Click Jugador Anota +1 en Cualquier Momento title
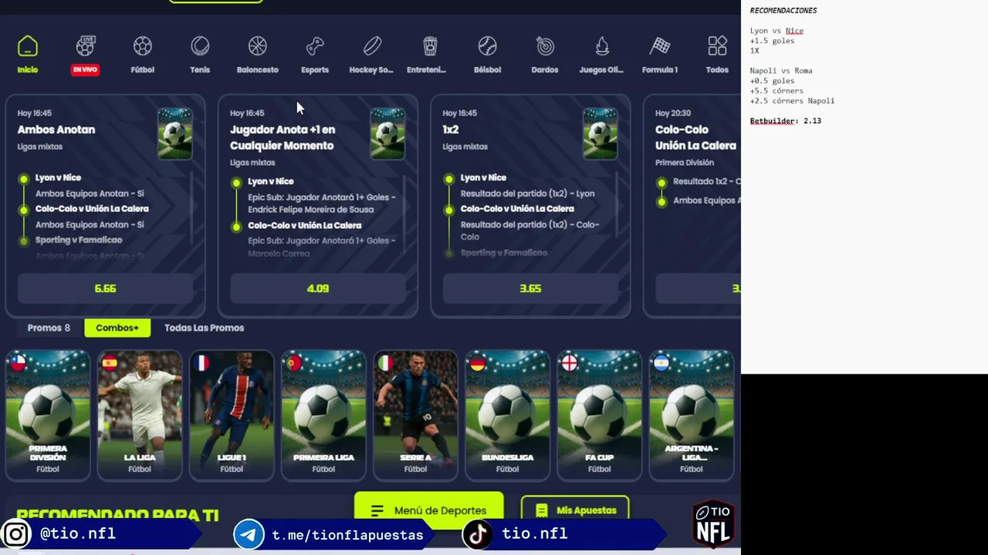The width and height of the screenshot is (988, 555). pos(283,137)
